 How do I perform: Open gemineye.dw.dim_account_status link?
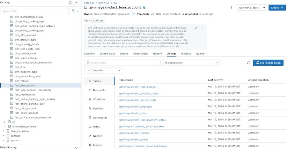coord(139,94)
